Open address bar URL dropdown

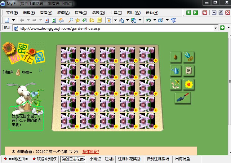coord(216,28)
